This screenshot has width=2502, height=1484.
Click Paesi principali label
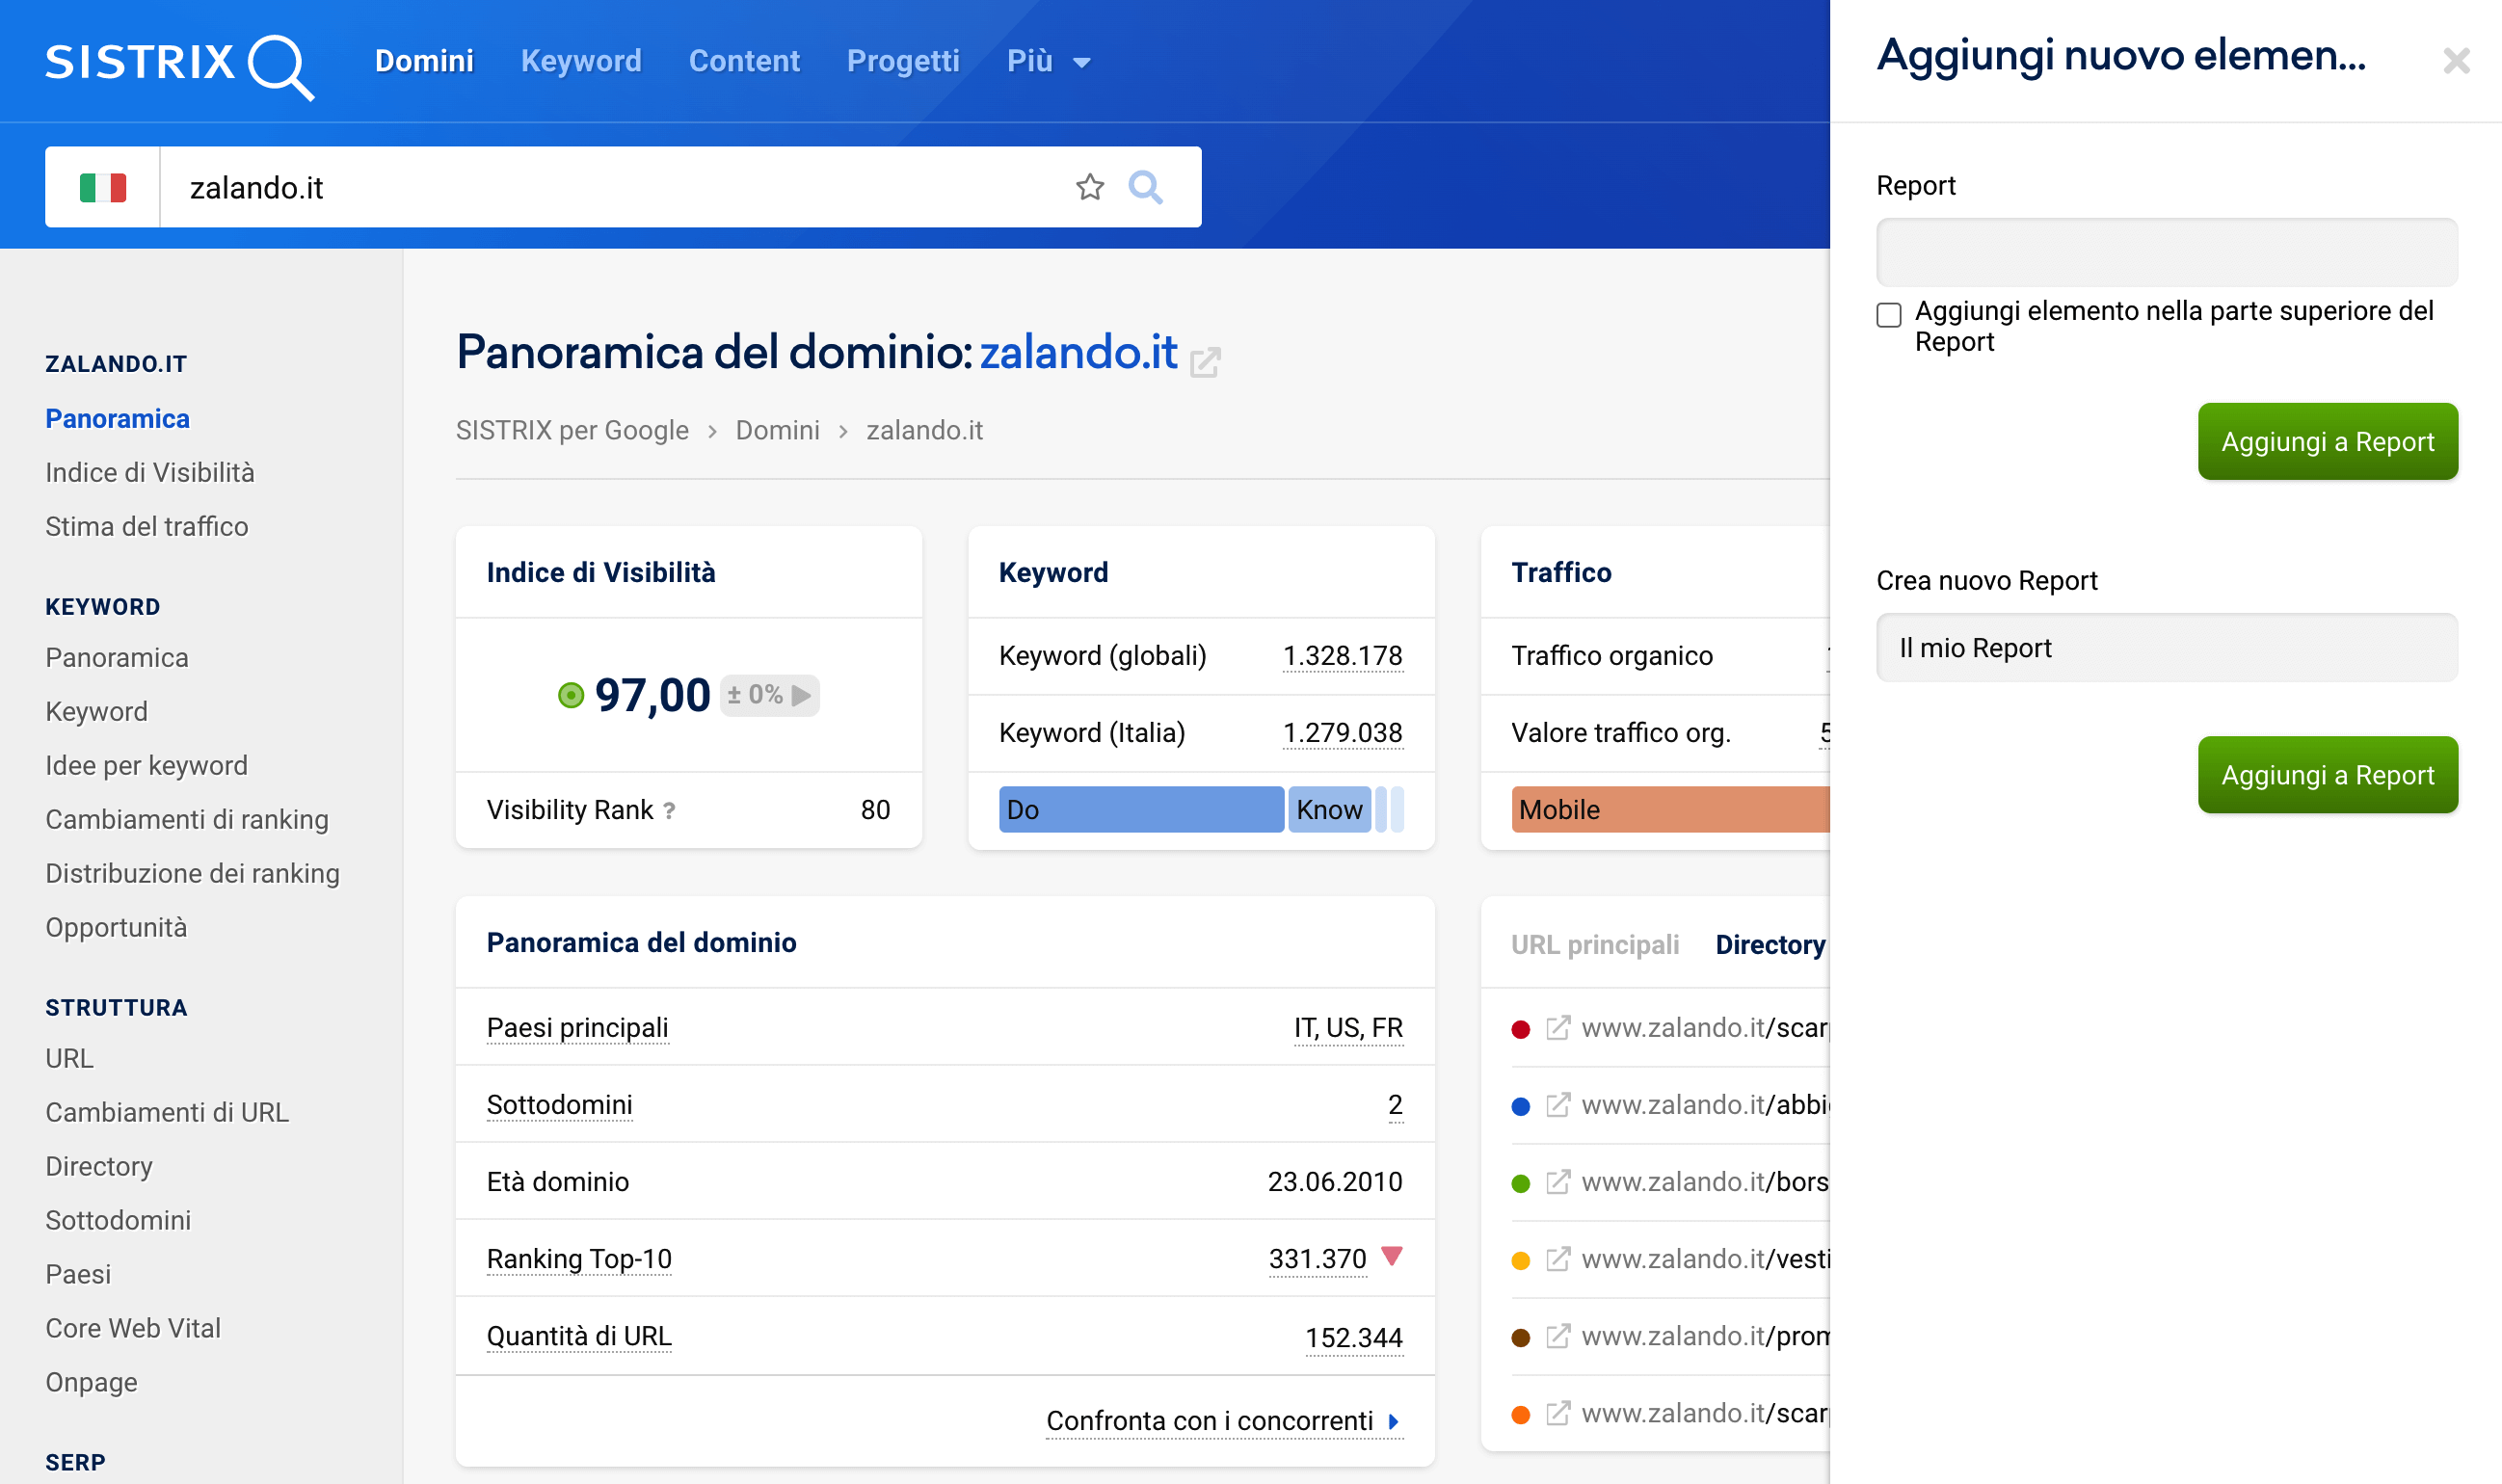click(577, 1028)
